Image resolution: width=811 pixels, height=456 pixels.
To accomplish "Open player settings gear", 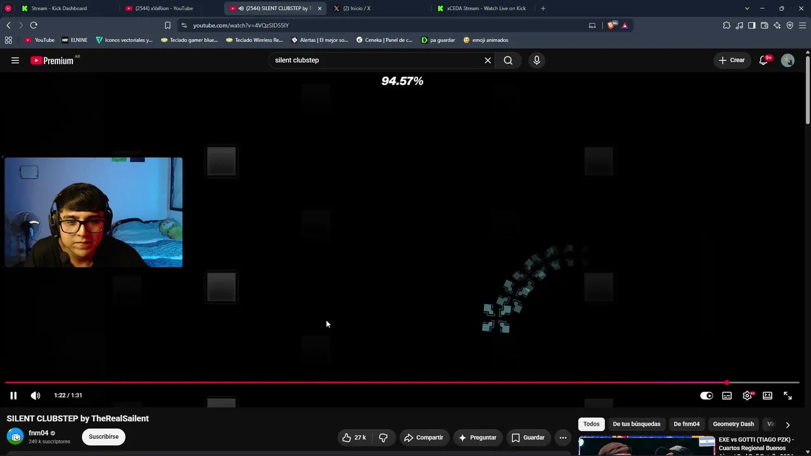I will point(747,395).
